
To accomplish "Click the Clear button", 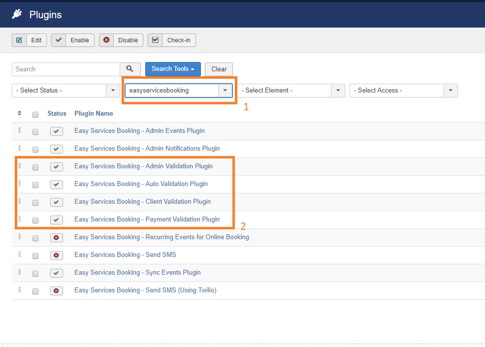I will click(x=219, y=69).
